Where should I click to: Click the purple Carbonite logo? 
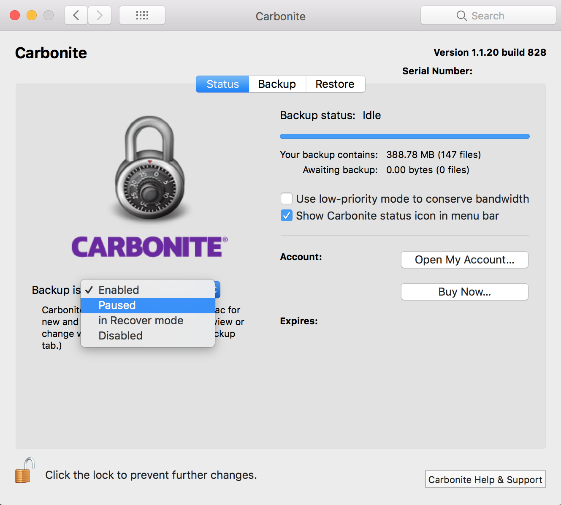pyautogui.click(x=149, y=247)
